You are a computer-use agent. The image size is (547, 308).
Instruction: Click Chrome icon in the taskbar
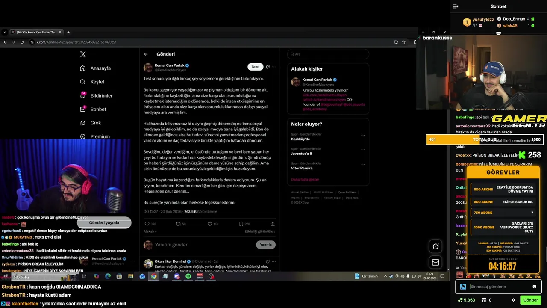point(153,276)
